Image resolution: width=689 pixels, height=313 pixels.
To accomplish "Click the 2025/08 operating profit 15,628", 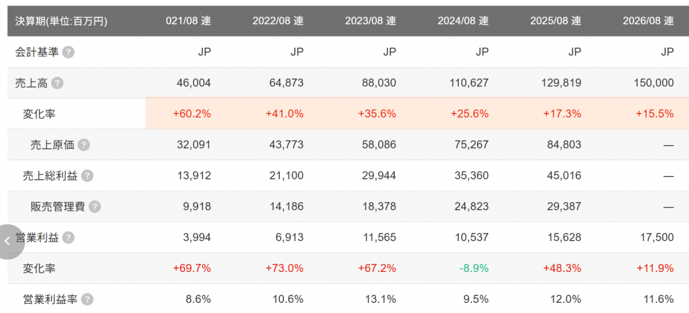I will [x=564, y=238].
